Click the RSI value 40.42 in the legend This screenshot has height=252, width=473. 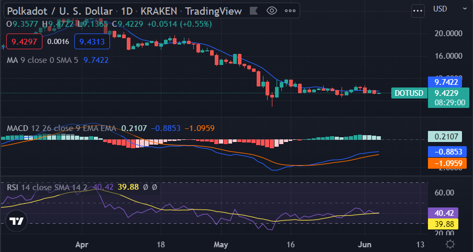103,187
